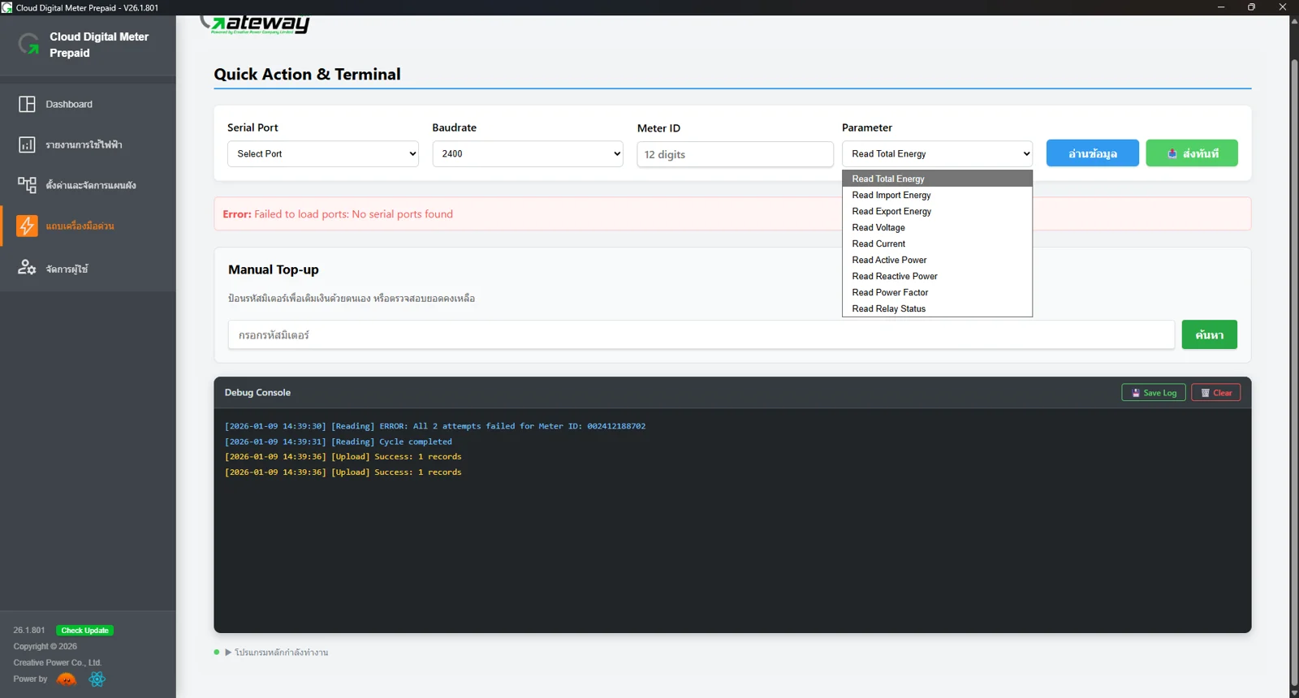Click 'Failed to load ports' error message

tap(338, 214)
